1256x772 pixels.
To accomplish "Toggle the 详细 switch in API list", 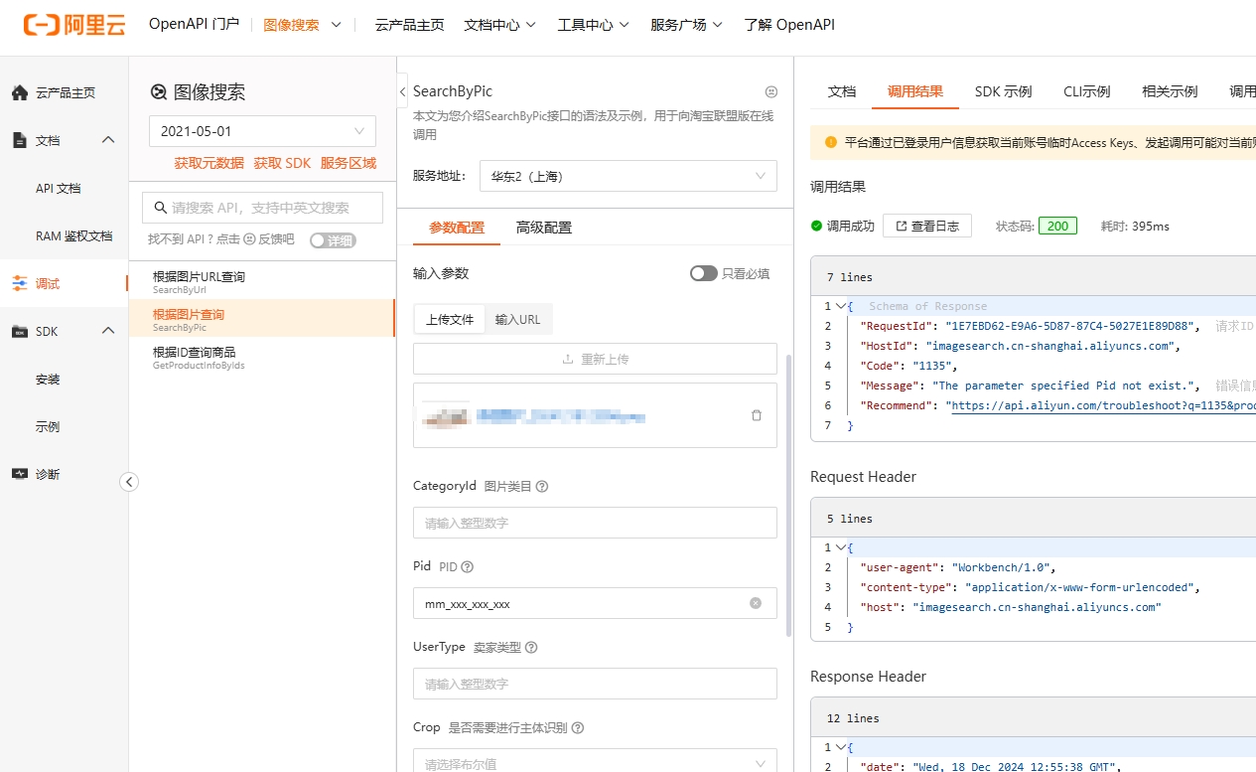I will point(332,240).
